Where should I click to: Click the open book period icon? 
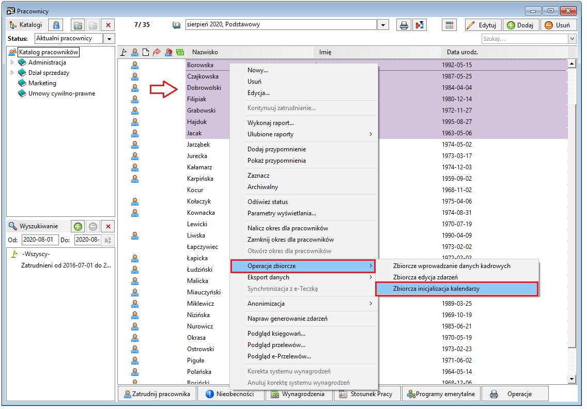tap(176, 25)
